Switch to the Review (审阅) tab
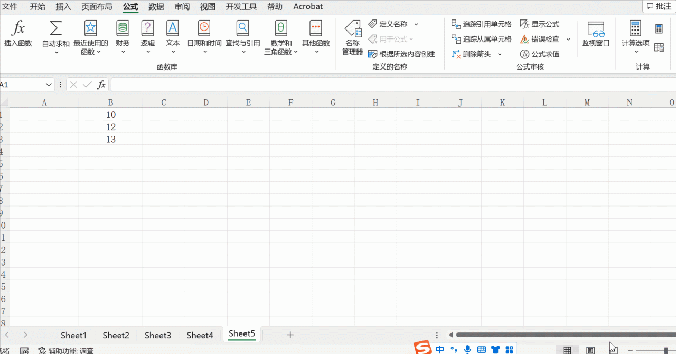Screen dimensions: 676x354 tap(182, 6)
